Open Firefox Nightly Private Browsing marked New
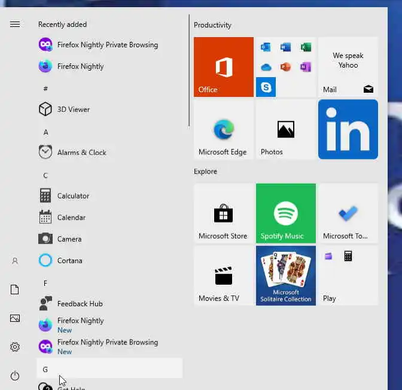This screenshot has width=402, height=390. (109, 347)
